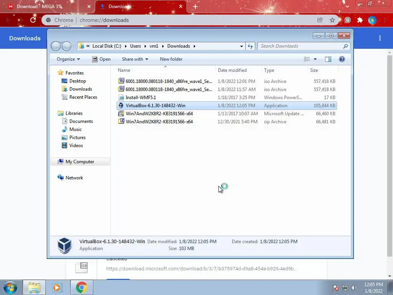Open the Chrome profile avatar
The height and width of the screenshot is (295, 393).
click(372, 20)
